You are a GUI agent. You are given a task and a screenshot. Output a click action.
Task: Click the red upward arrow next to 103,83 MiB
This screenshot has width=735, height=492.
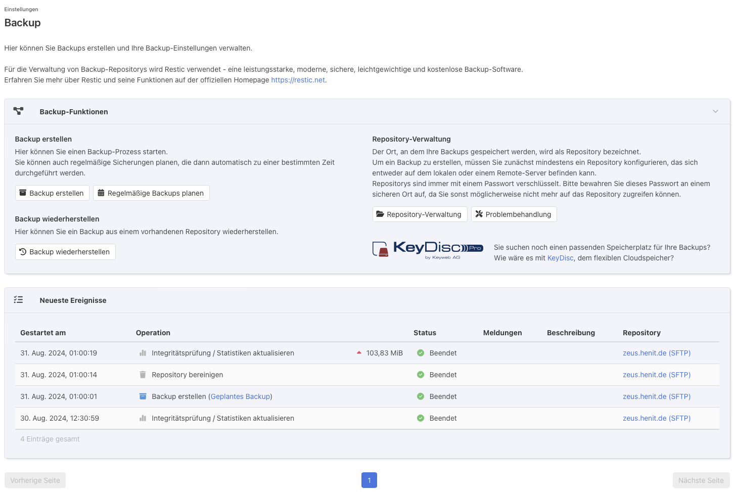[x=359, y=353]
